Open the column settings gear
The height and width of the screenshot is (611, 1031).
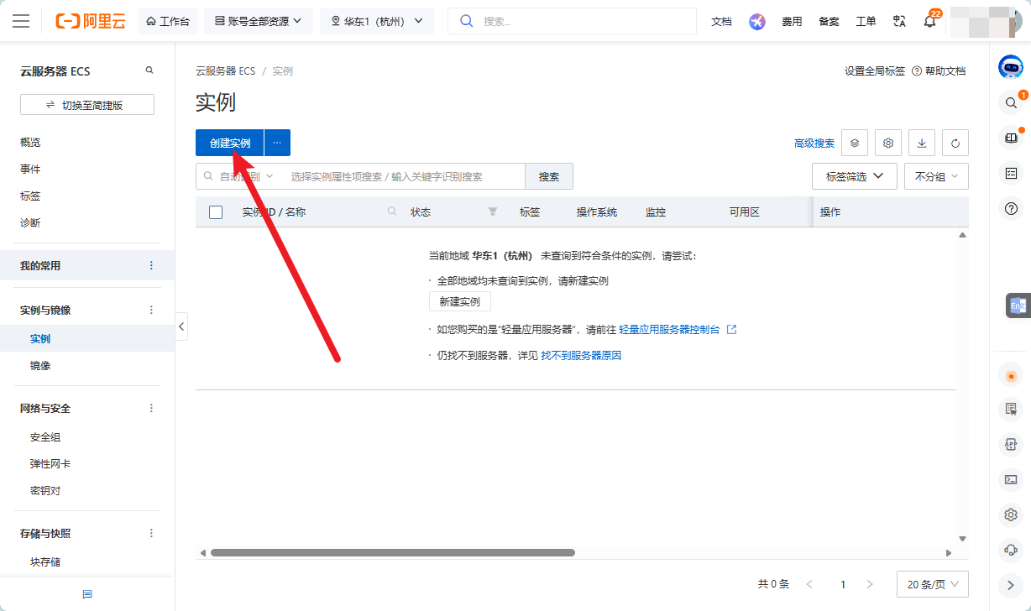tap(888, 143)
